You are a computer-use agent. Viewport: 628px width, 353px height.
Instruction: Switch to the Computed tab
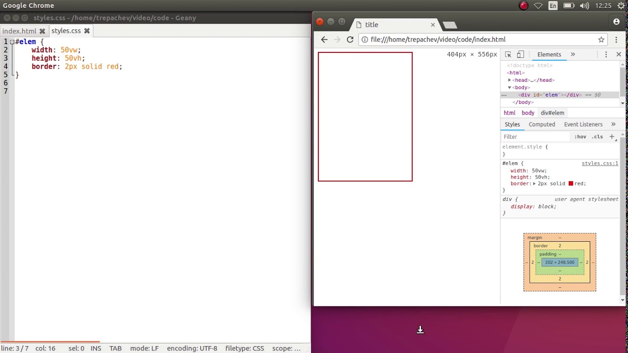pyautogui.click(x=542, y=125)
